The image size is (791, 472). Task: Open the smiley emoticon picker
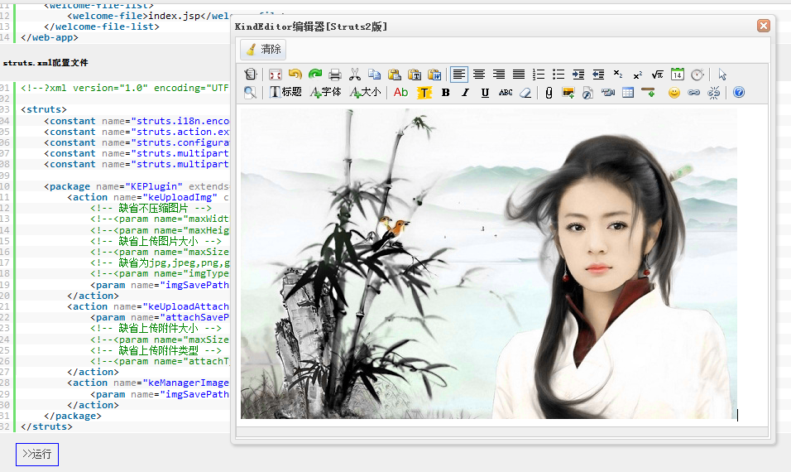point(674,93)
